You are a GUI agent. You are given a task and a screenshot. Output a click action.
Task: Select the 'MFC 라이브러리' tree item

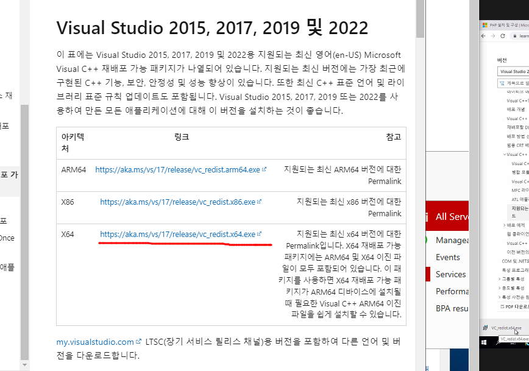coord(520,190)
